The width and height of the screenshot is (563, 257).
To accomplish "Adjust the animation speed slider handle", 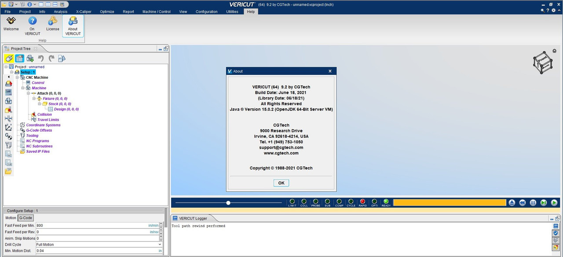I will pyautogui.click(x=228, y=203).
